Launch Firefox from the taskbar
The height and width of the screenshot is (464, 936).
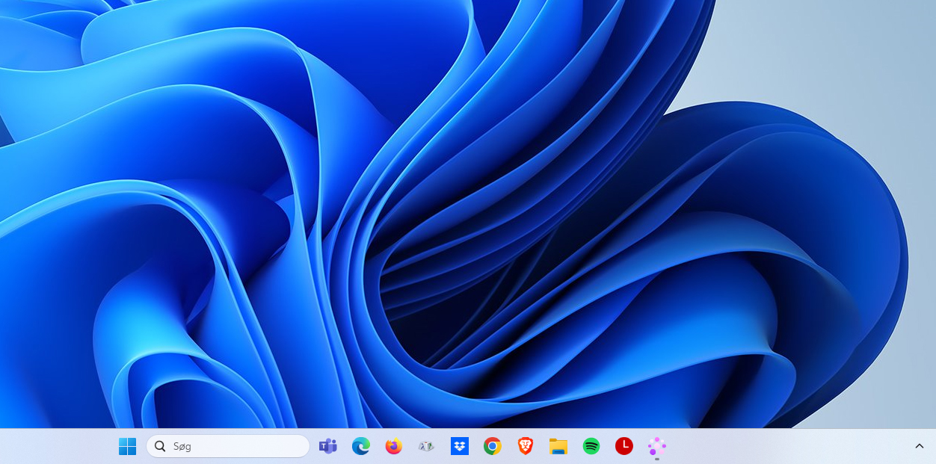click(394, 446)
